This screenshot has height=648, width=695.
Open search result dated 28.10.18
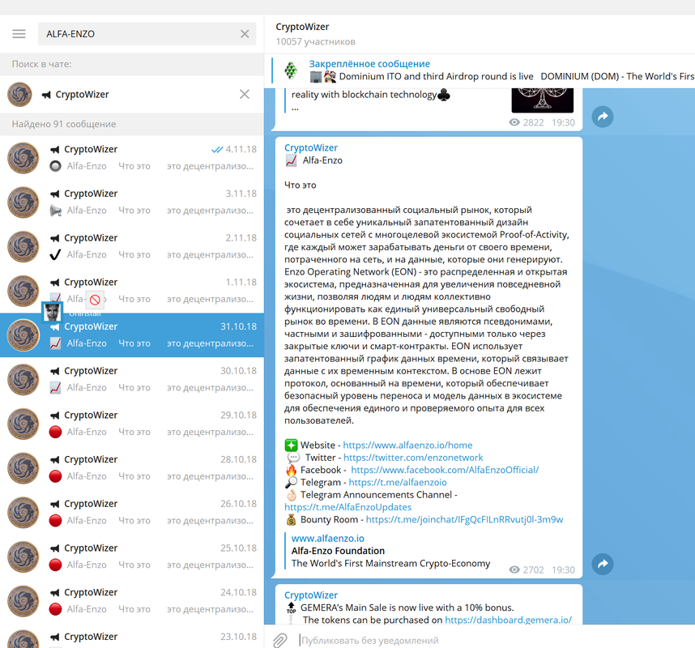(132, 468)
